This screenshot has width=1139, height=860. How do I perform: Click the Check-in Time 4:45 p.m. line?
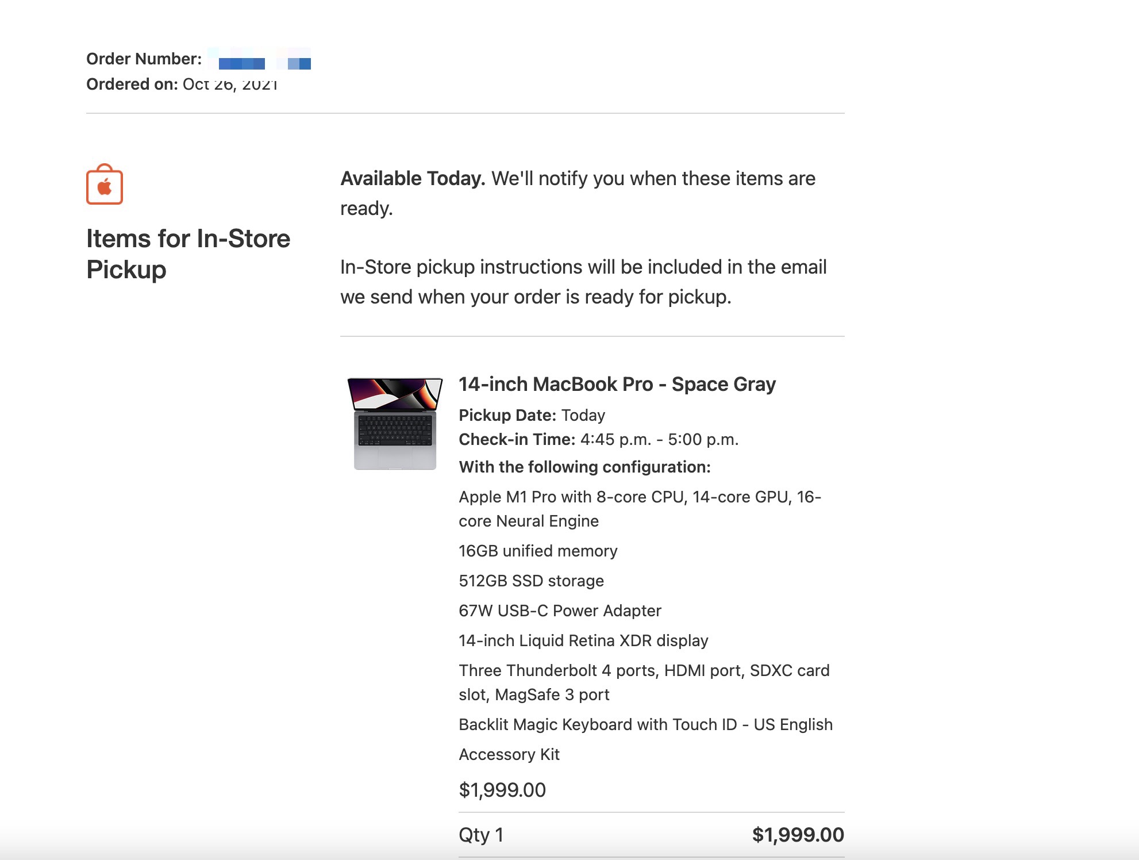point(598,439)
